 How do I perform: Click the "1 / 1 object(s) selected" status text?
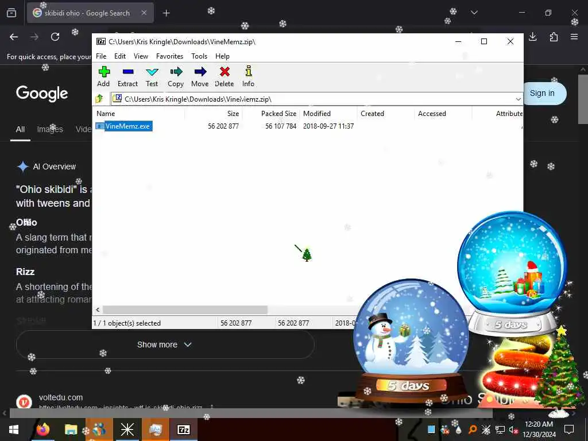pos(127,323)
